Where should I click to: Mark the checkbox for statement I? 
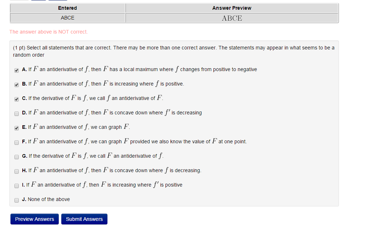17,185
